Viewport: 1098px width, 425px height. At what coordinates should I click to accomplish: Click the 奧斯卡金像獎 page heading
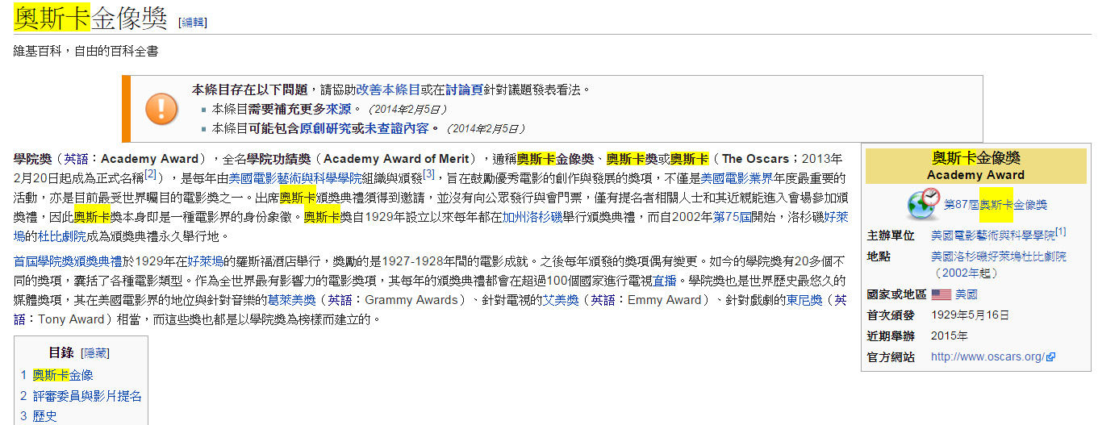(x=90, y=18)
